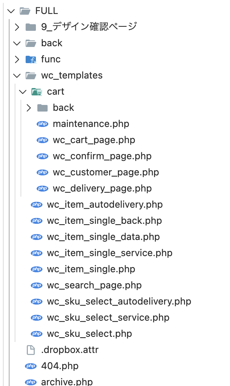Collapse the top-level back folder chevron
The height and width of the screenshot is (386, 230).
coord(16,43)
